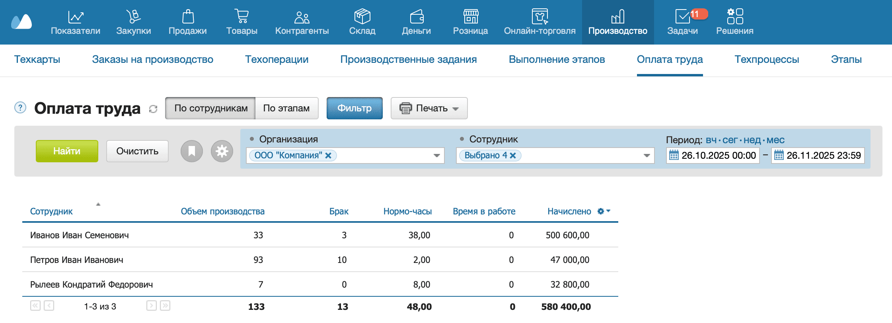Expand the Сотрудник dropdown arrow

tap(647, 156)
